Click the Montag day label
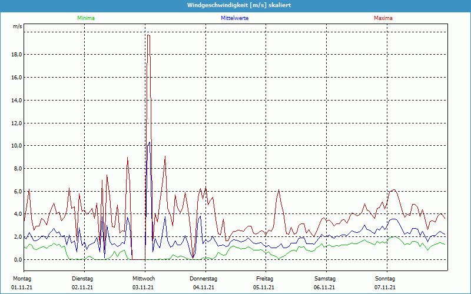The image size is (471, 294). click(22, 279)
